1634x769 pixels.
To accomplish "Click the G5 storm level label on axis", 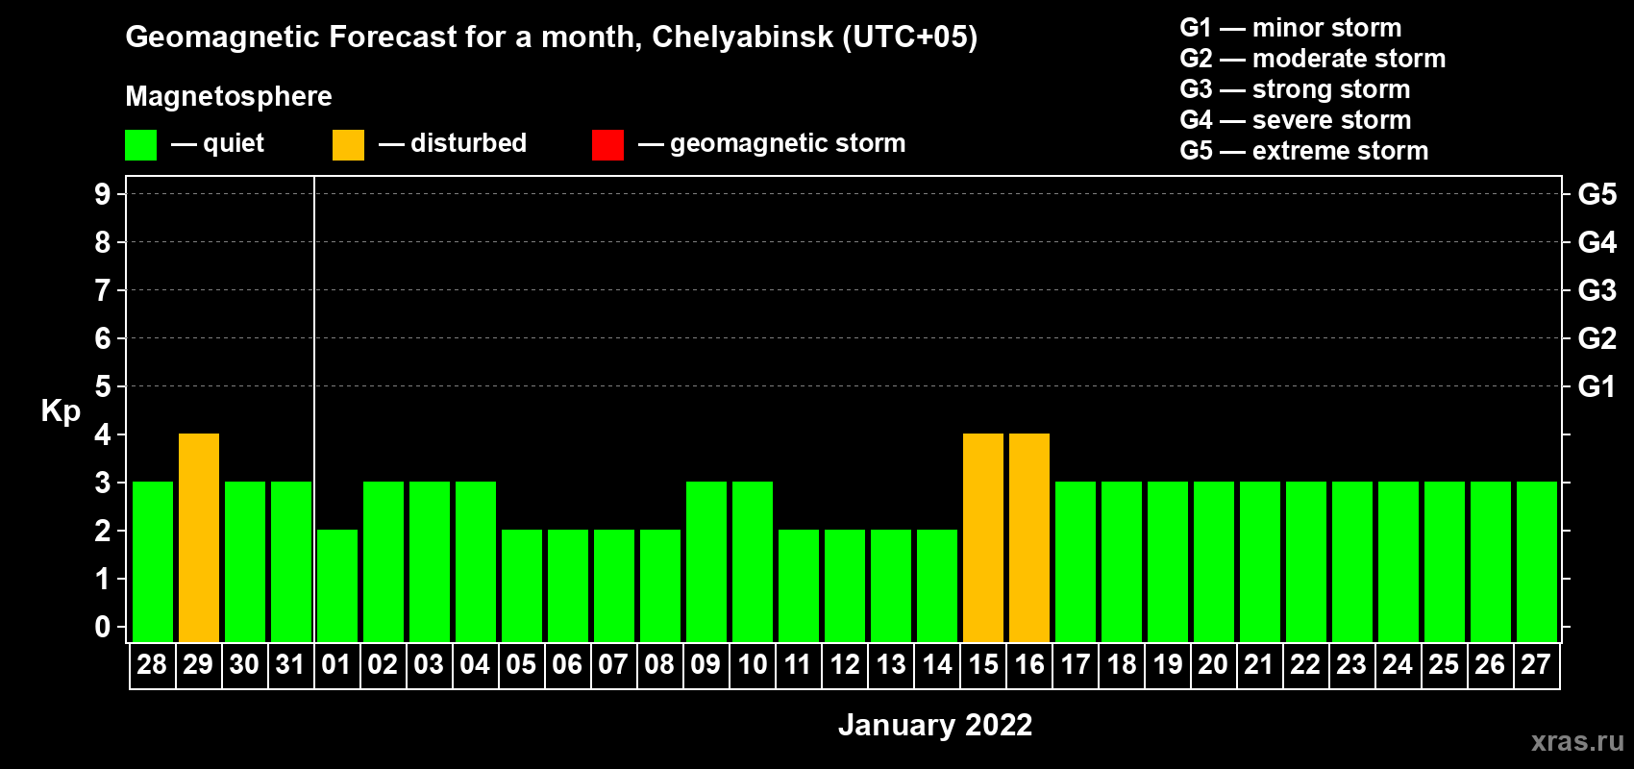I will coord(1597,194).
